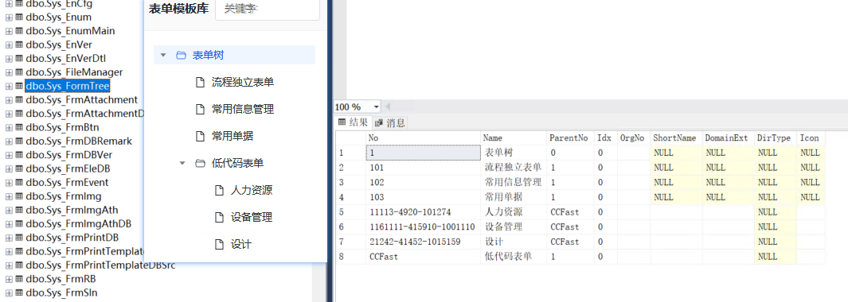Screen dimensions: 848x302
Task: Click the file icon beside 流程独立表单
Action: pyautogui.click(x=200, y=82)
